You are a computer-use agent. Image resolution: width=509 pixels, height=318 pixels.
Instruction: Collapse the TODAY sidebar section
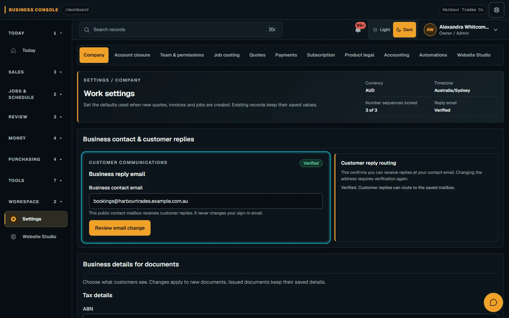click(36, 33)
